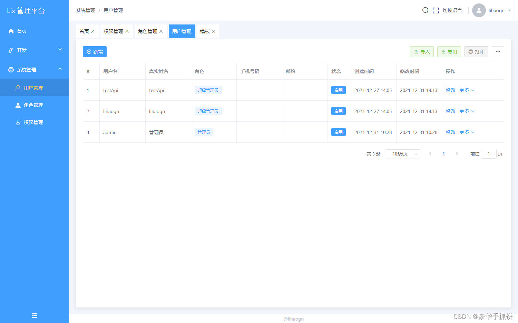The image size is (518, 323).
Task: Click the 打印 print button
Action: point(476,52)
